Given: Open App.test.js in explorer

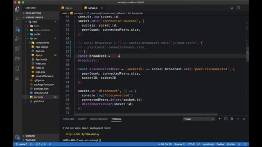Looking at the screenshot, I should click(41, 59).
